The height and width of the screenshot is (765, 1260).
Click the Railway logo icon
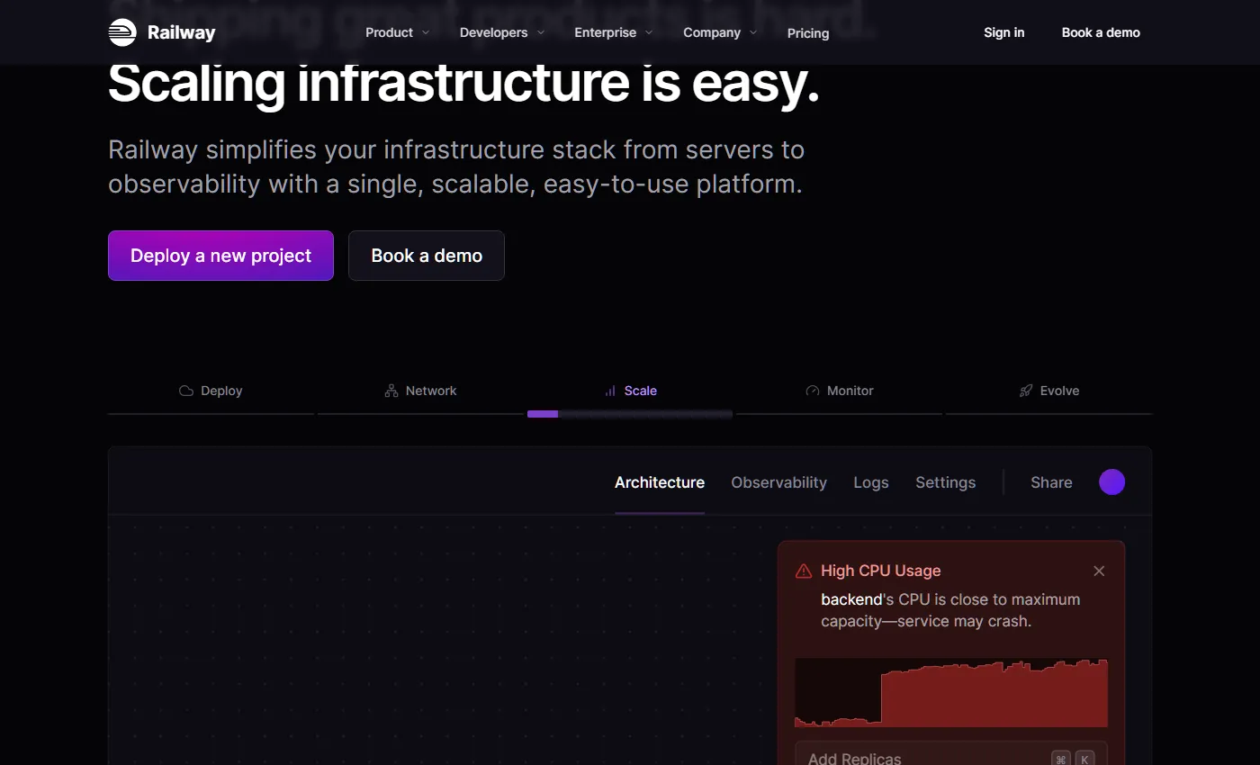(121, 32)
